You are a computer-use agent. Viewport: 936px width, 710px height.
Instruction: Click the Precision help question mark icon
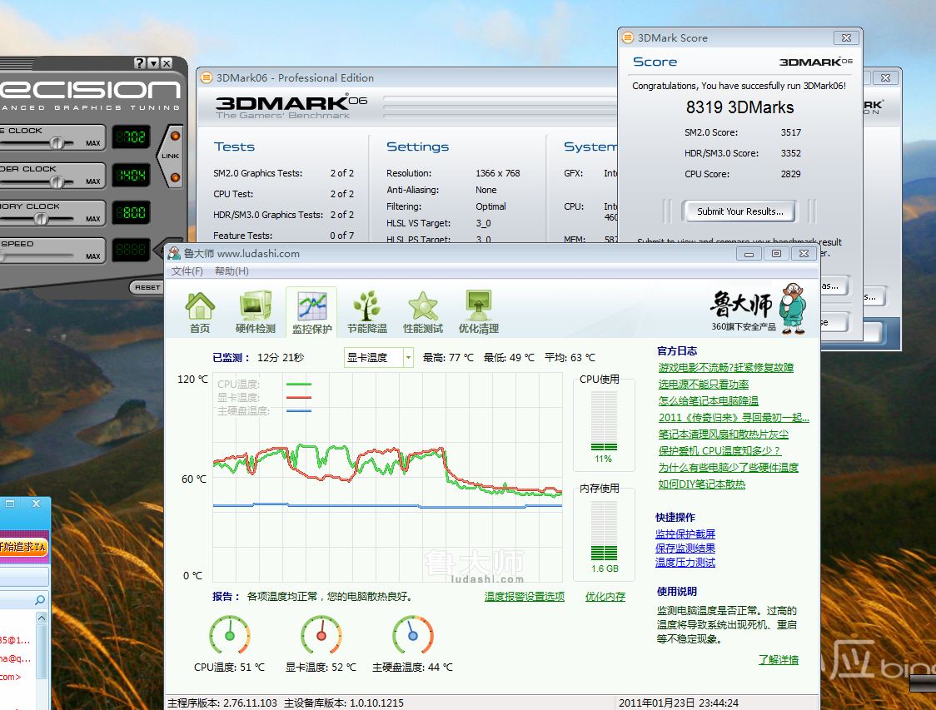click(140, 62)
